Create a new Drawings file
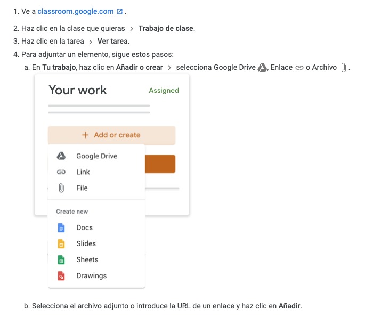This screenshot has height=317, width=373. tap(96, 275)
